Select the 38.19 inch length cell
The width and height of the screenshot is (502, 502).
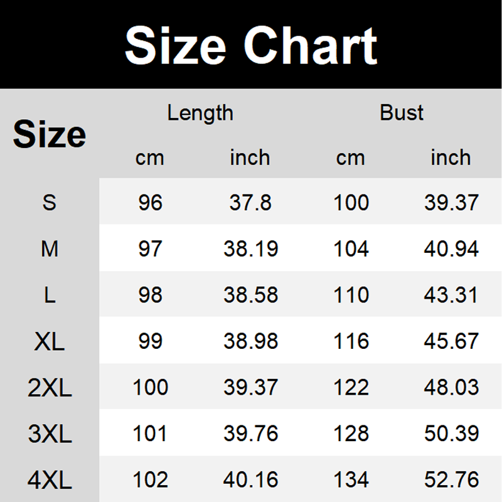[x=250, y=249]
